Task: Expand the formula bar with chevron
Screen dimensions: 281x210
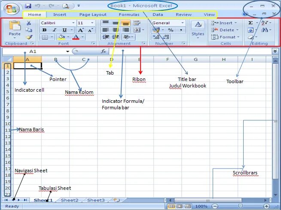Action: click(275, 51)
